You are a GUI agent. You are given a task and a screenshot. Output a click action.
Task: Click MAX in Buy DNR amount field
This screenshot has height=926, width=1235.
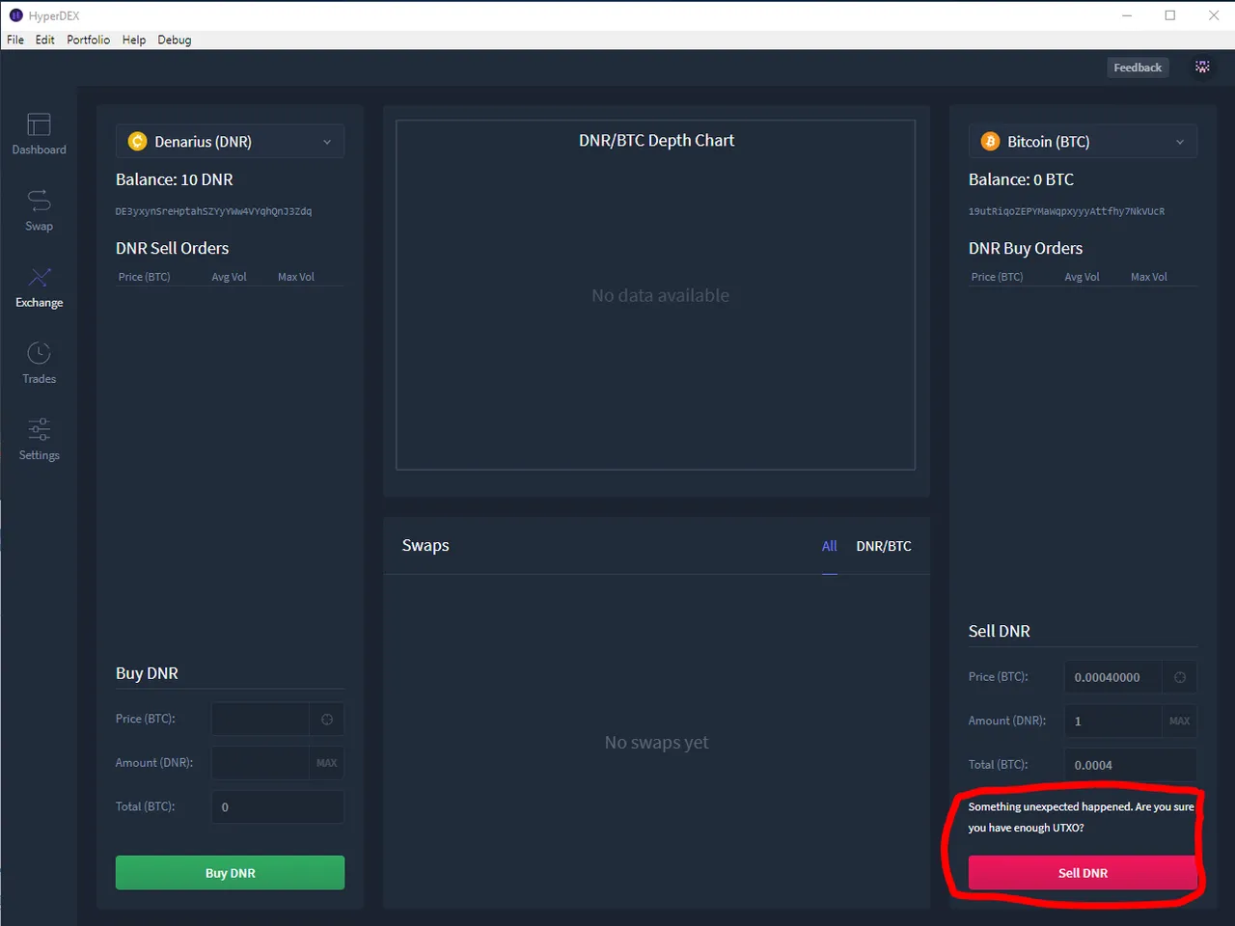point(327,763)
